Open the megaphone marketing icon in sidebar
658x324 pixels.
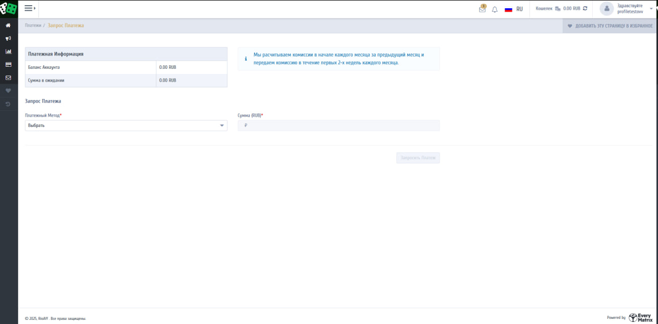8,39
